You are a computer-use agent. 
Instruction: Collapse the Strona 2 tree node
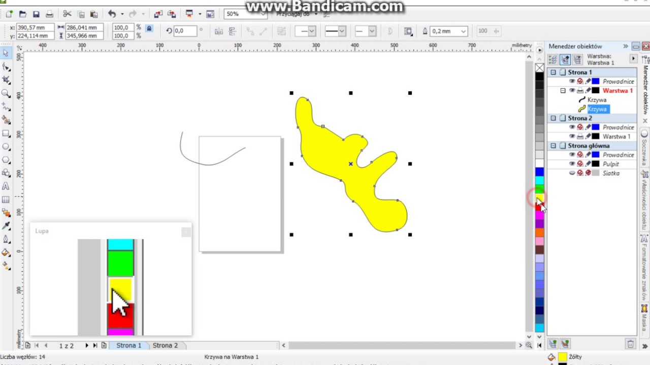click(553, 118)
